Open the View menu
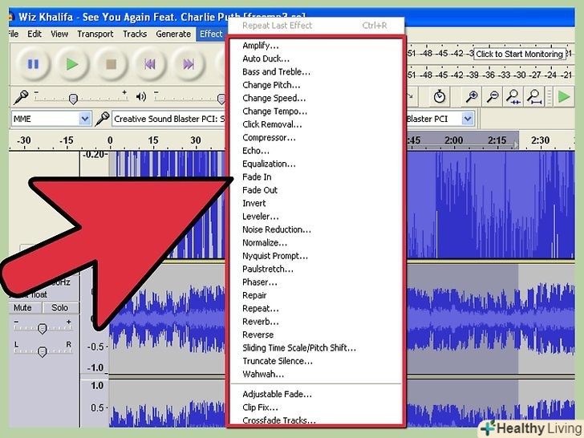This screenshot has height=438, width=584. 59,34
